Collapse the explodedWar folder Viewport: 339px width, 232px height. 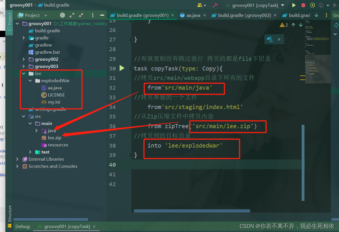pos(30,81)
